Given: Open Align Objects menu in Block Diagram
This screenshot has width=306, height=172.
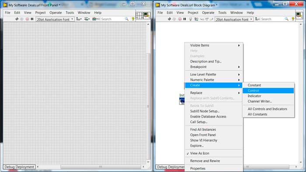Looking at the screenshot, I should click(x=257, y=19).
